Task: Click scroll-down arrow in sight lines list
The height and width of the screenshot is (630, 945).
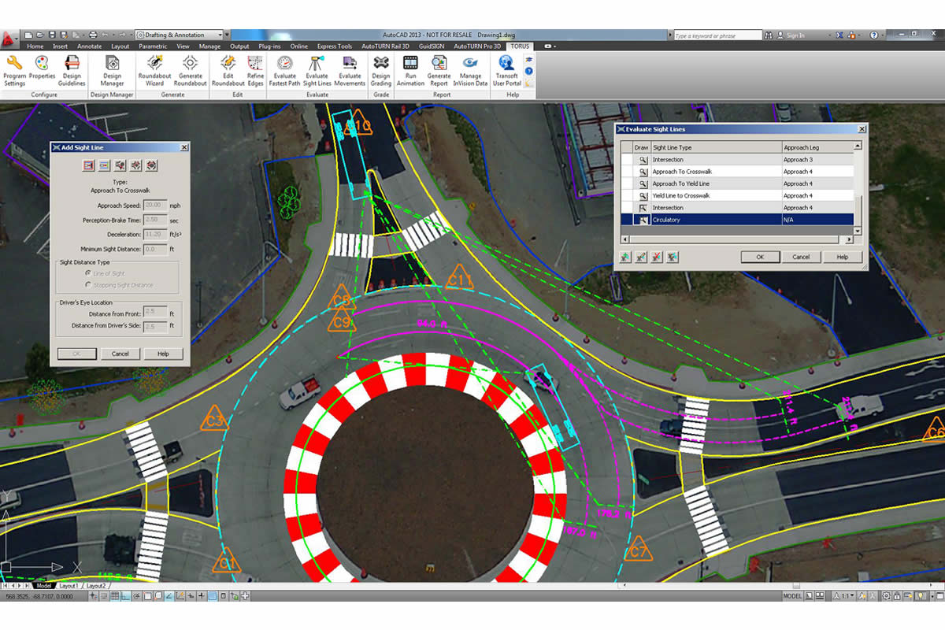Action: click(858, 231)
